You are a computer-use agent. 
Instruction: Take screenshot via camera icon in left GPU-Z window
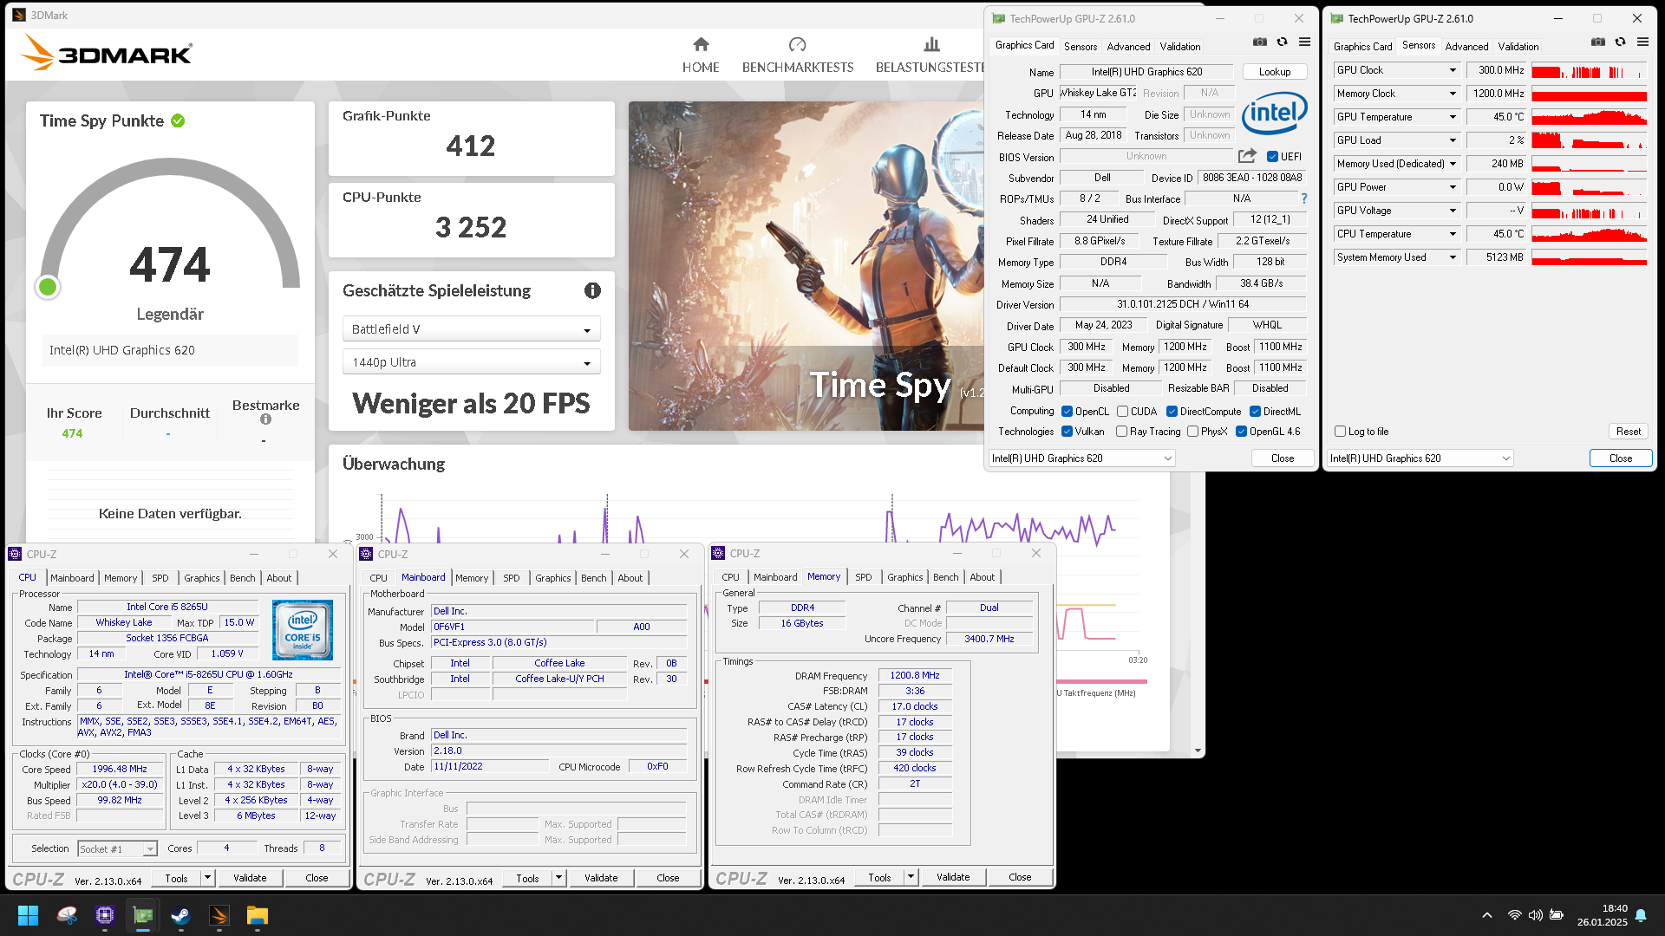tap(1260, 42)
